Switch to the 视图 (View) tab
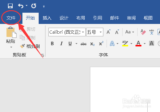Viewport: 160px width, 112px height. 148,18
